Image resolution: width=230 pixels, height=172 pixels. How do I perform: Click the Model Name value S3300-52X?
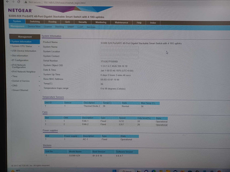click(x=74, y=156)
